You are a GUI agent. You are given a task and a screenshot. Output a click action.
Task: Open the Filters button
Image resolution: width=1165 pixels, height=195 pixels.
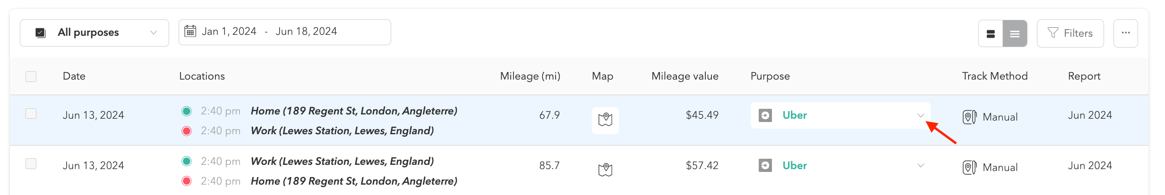[x=1070, y=33]
